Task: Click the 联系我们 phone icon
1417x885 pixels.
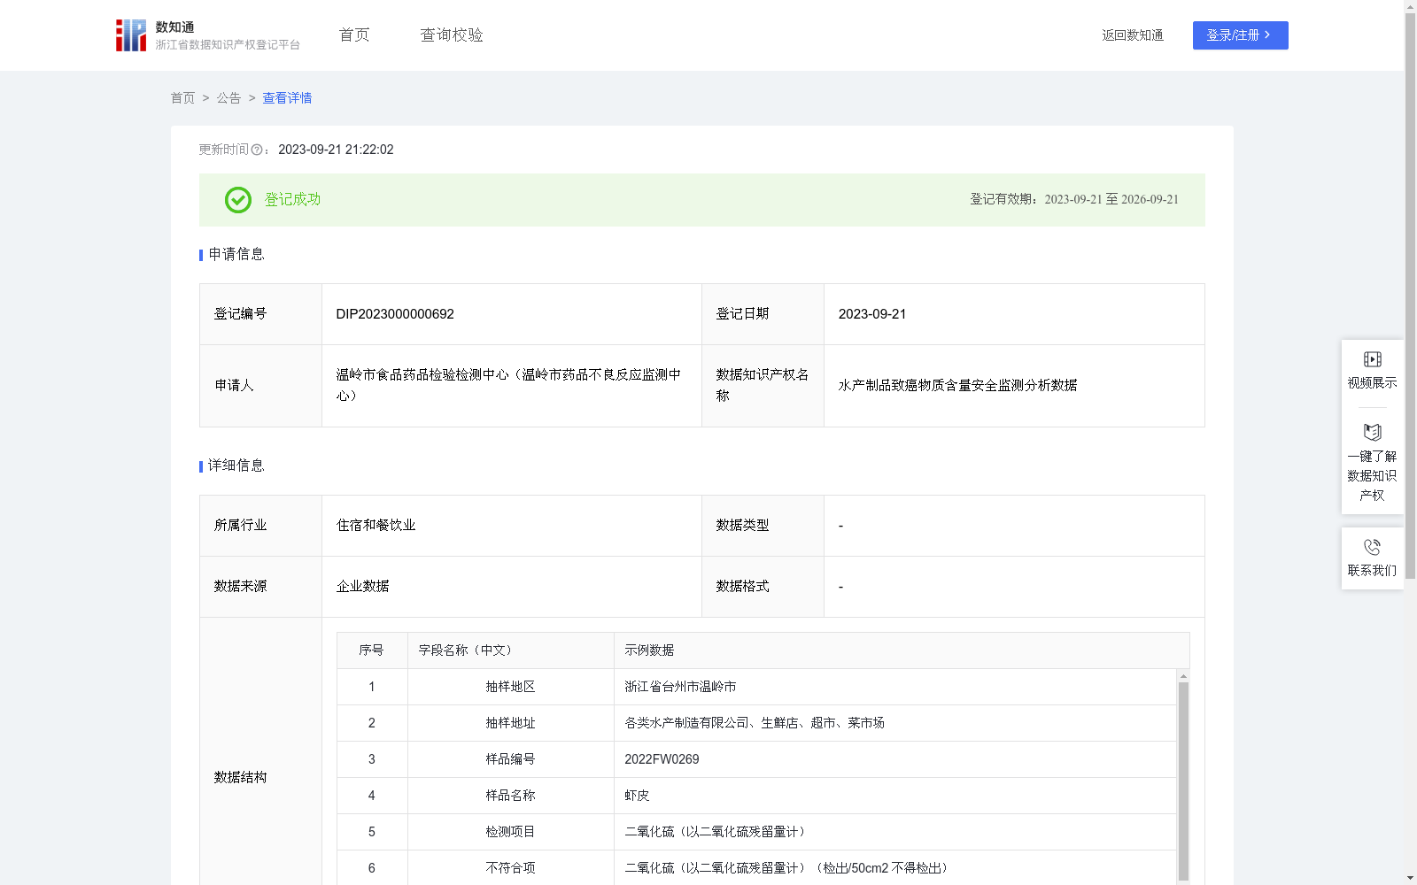Action: click(1372, 547)
